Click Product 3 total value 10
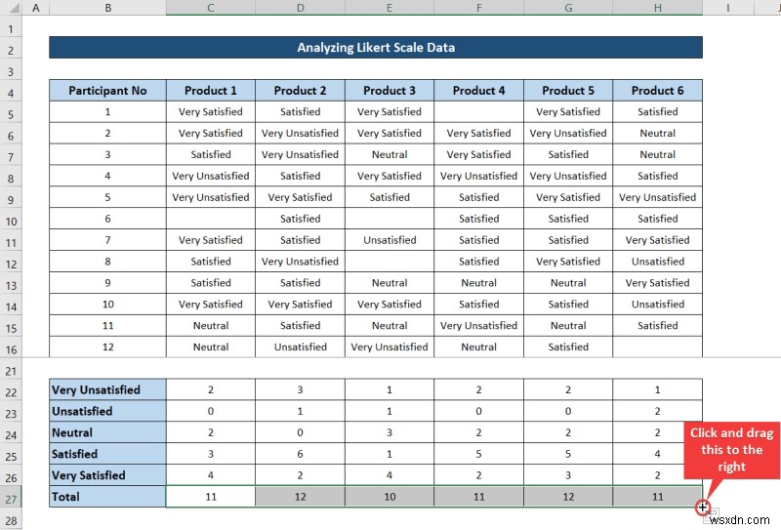Image resolution: width=781 pixels, height=530 pixels. coord(390,497)
